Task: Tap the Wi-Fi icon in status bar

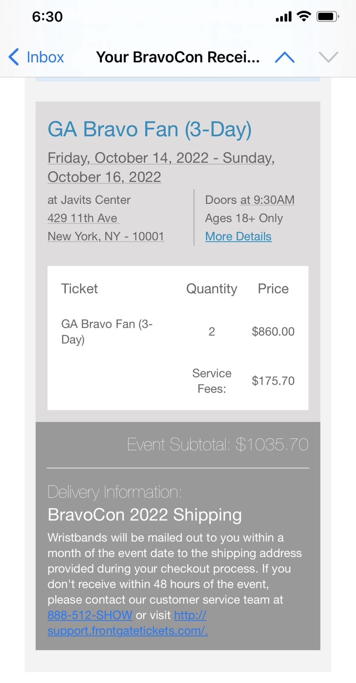Action: coord(304,16)
